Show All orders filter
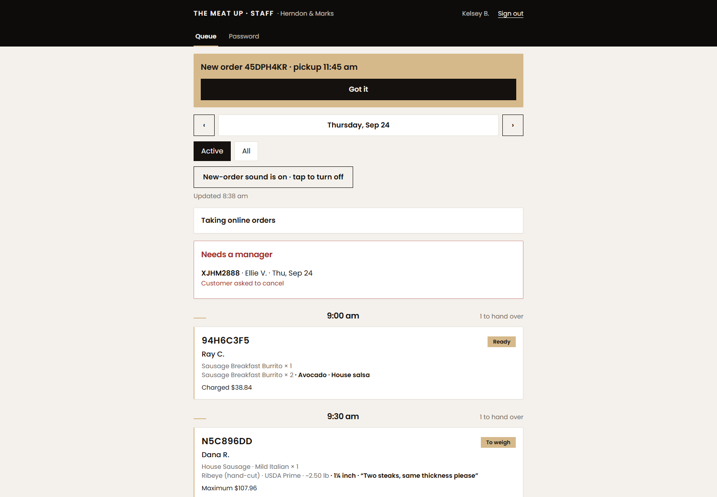This screenshot has height=497, width=717. 246,151
